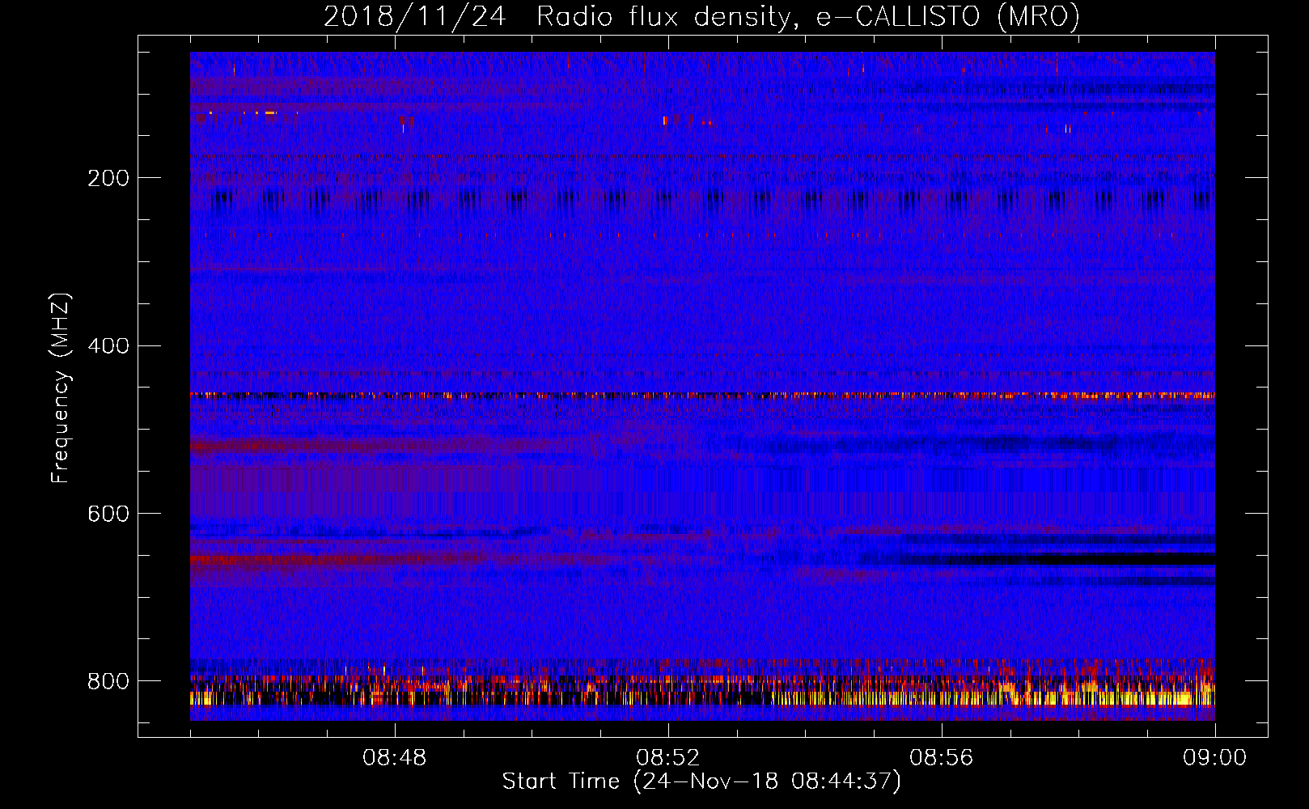Select the 400 frequency tick label
Image resolution: width=1309 pixels, height=809 pixels.
pyautogui.click(x=108, y=346)
